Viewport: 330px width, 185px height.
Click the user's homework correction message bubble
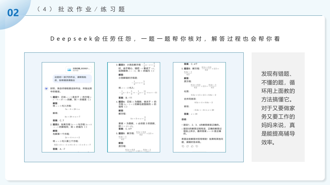click(x=73, y=79)
